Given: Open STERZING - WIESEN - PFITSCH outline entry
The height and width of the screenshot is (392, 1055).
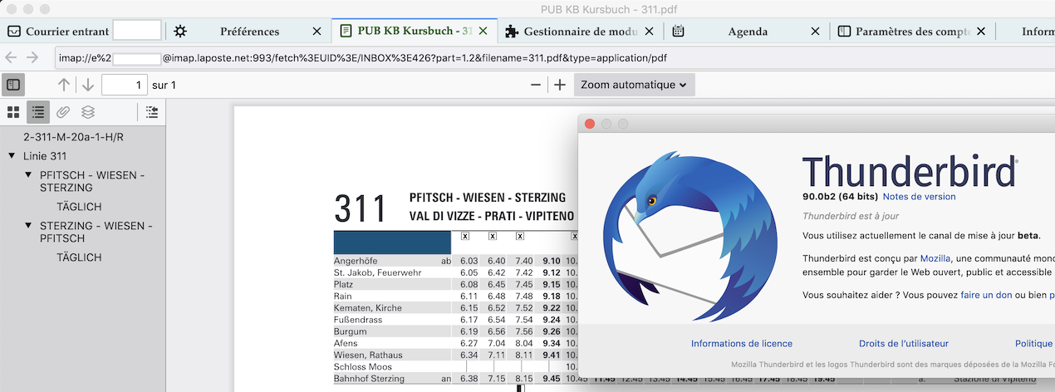Looking at the screenshot, I should tap(96, 232).
